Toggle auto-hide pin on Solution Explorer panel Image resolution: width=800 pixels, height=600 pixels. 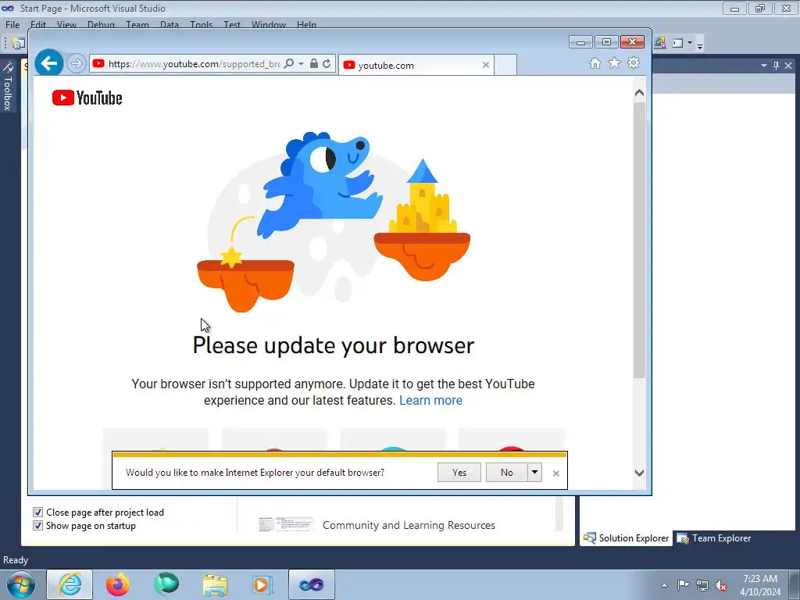pyautogui.click(x=776, y=66)
